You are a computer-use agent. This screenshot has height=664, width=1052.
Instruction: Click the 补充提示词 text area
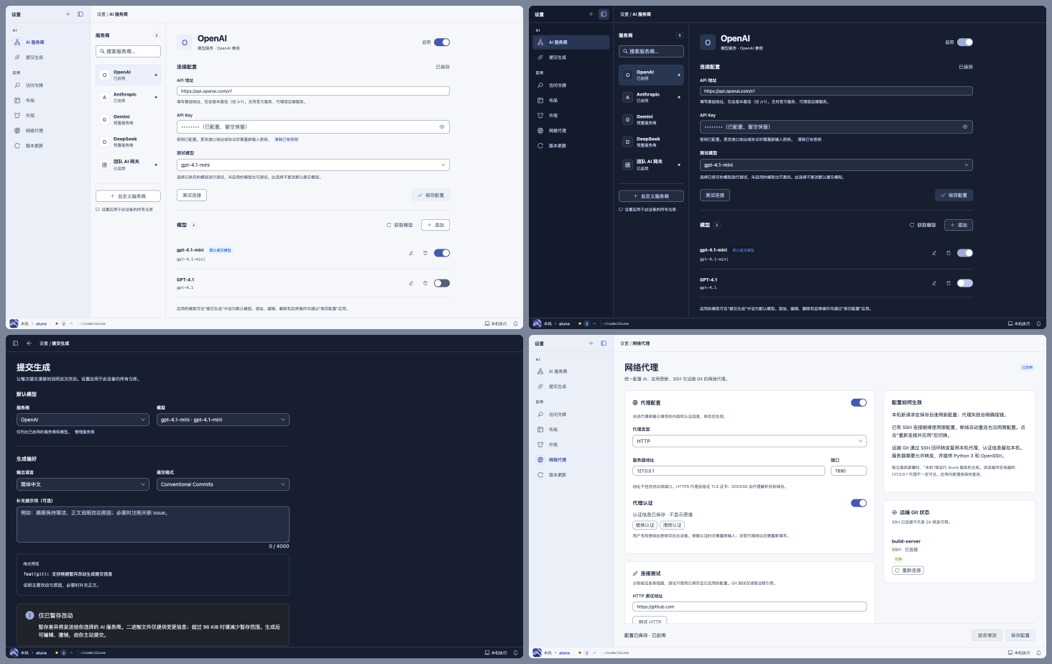click(153, 524)
